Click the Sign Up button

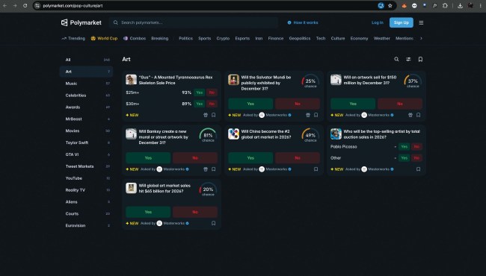[x=401, y=22]
